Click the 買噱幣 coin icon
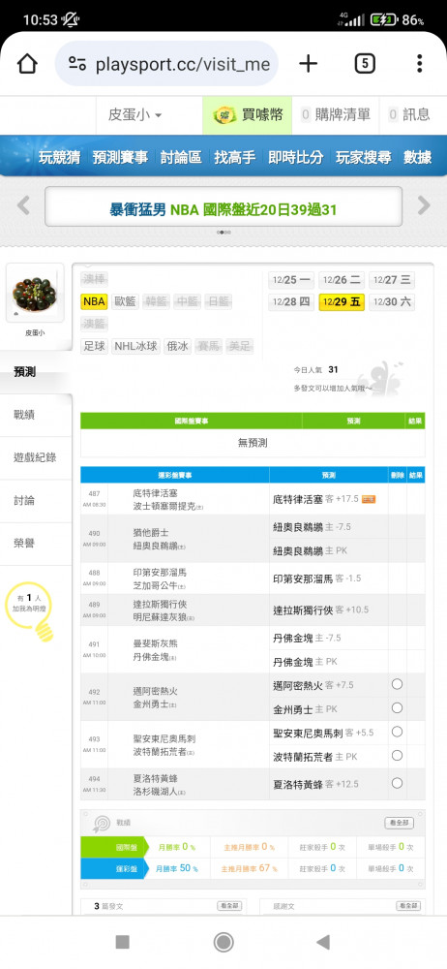 tap(224, 114)
